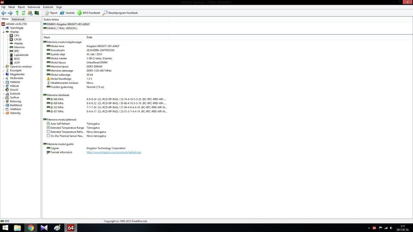Image resolution: width=413 pixels, height=232 pixels.
Task: Open Illesztőprogram frissítések driver updates
Action: tap(120, 13)
